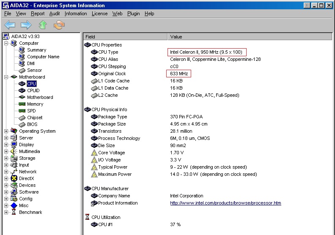Click the Misc blue diamond icon
The image size is (335, 235).
point(14,205)
